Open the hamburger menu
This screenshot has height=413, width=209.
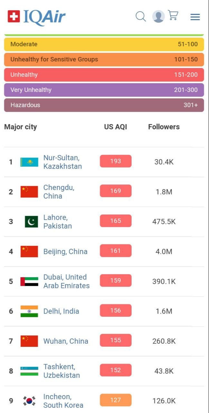[x=195, y=17]
